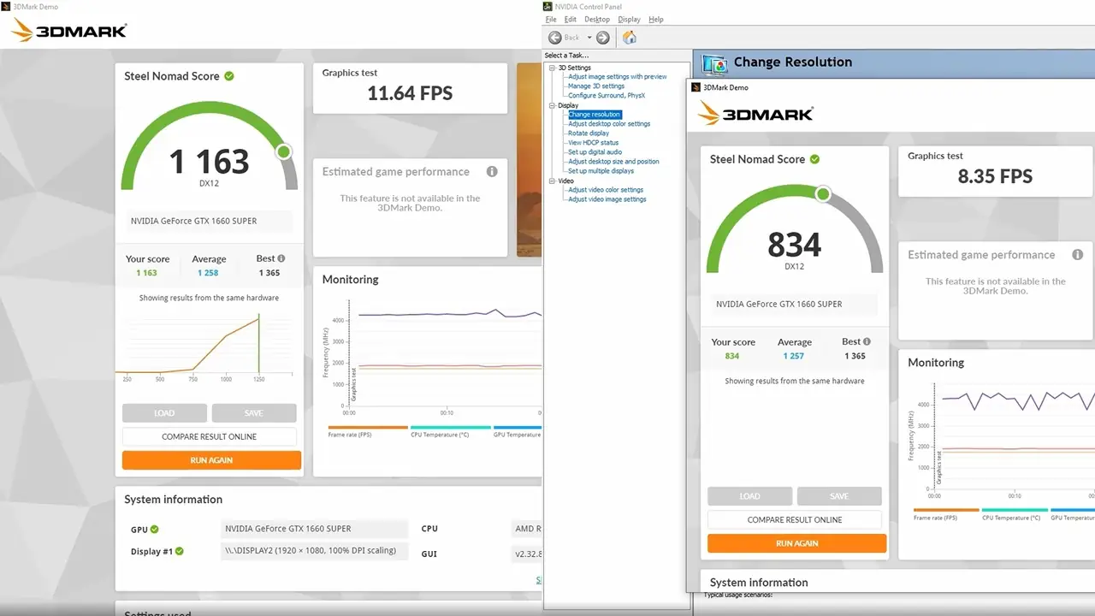The image size is (1095, 616).
Task: Toggle CPU Temperature legend in 1 163 window
Action: [x=451, y=431]
